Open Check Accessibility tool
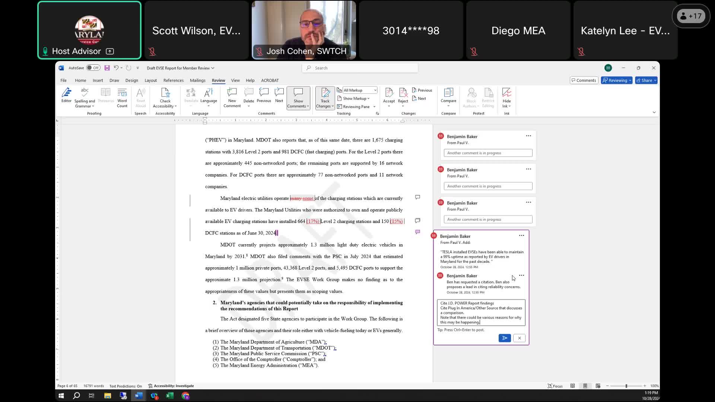715x402 pixels. point(165,98)
